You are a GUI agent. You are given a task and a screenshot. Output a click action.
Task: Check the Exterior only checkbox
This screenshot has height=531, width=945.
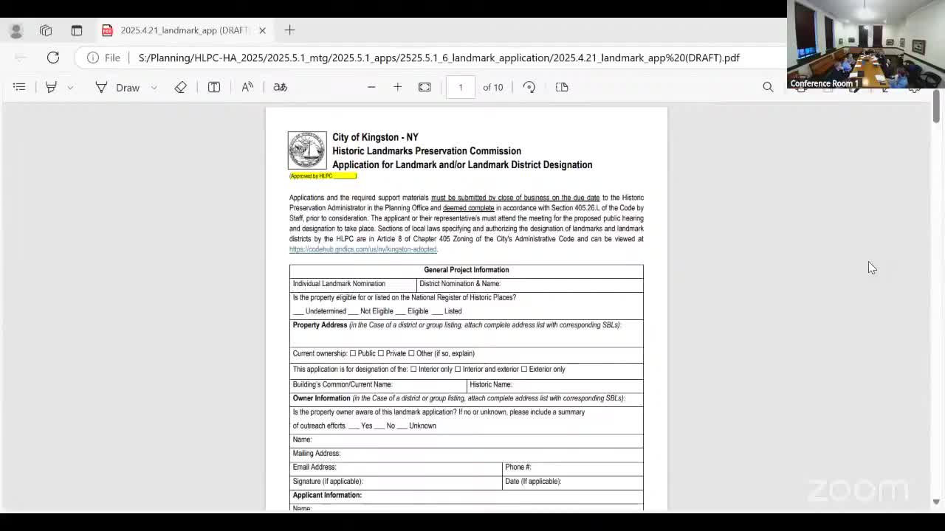[x=524, y=369]
